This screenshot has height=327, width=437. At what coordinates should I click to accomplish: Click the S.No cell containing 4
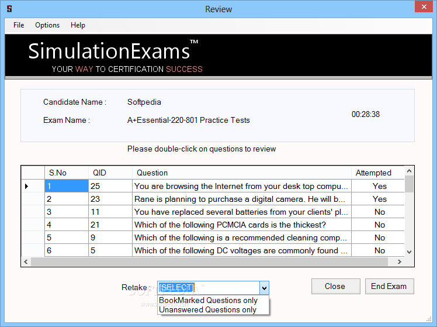coord(67,225)
